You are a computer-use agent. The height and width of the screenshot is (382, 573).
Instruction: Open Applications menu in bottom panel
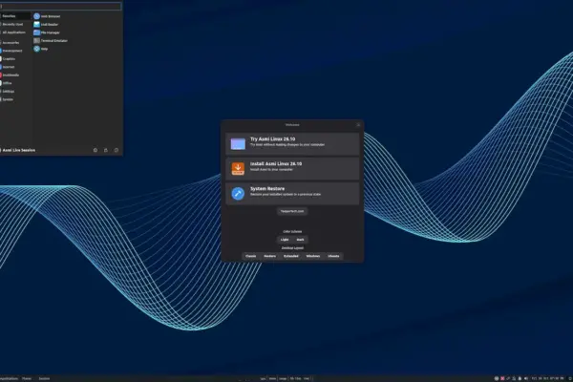[9, 379]
